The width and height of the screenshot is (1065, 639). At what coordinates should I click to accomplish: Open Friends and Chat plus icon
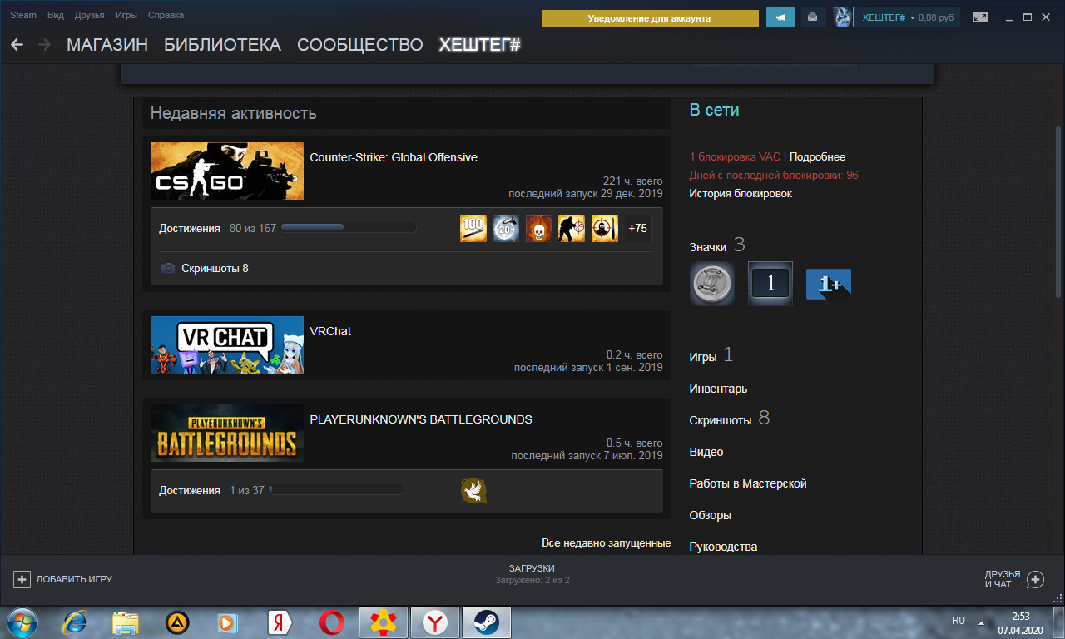[1035, 579]
